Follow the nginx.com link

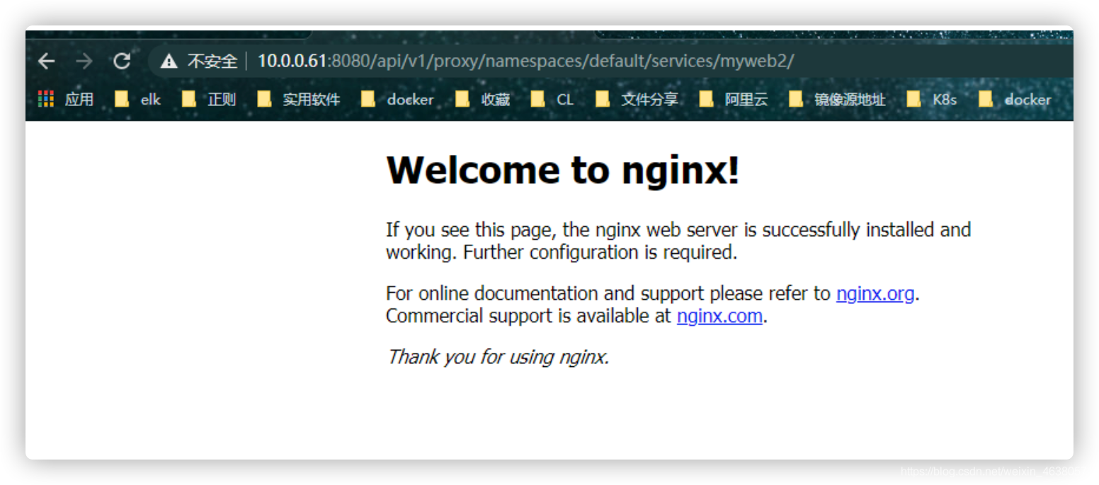point(719,316)
